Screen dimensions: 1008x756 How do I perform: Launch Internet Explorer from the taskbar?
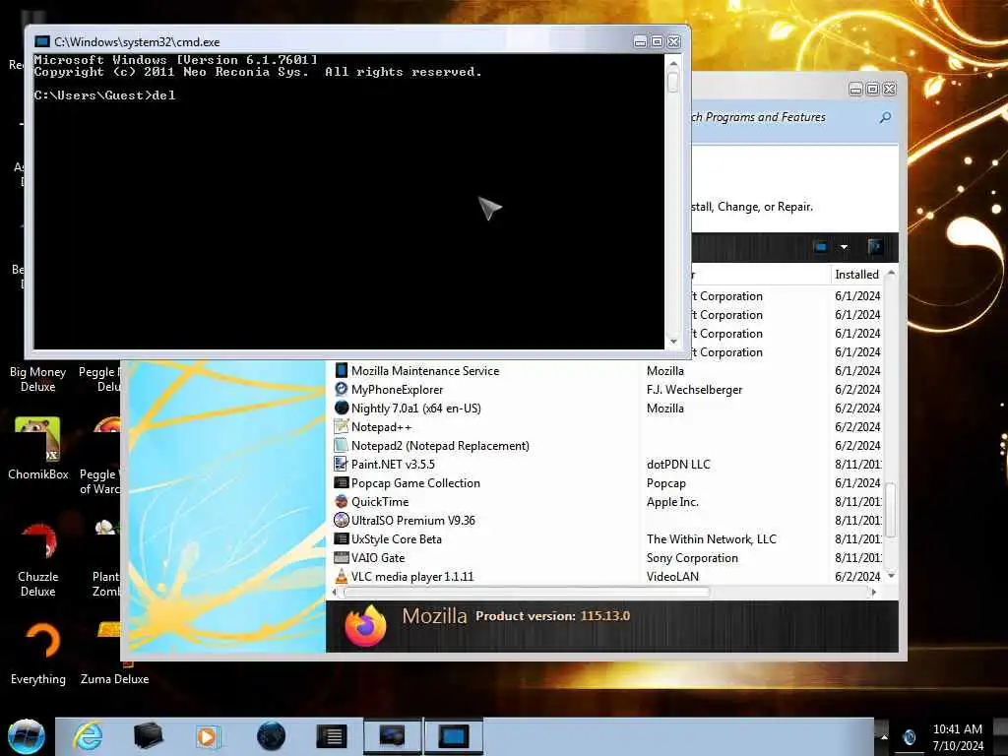coord(88,736)
